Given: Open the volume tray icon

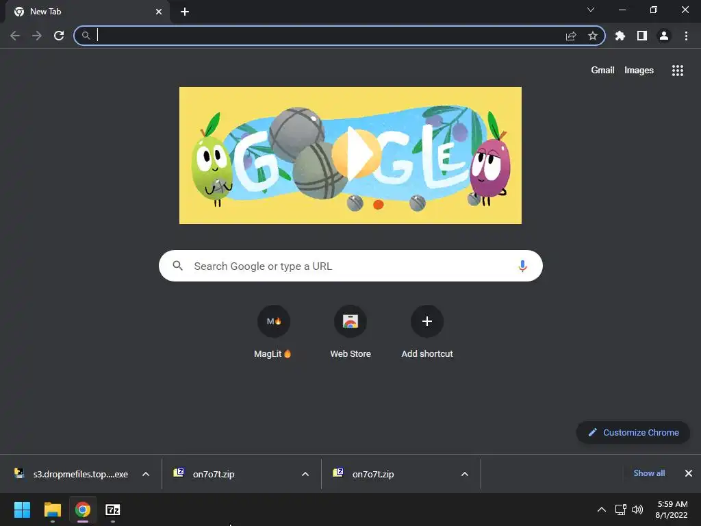Looking at the screenshot, I should (637, 510).
